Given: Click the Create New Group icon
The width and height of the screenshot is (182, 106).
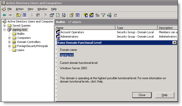Looking at the screenshot, I should [x=92, y=15].
